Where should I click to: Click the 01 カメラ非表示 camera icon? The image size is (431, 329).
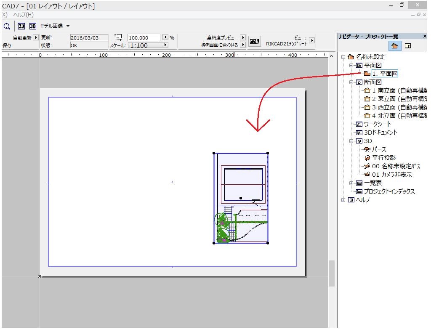(367, 175)
